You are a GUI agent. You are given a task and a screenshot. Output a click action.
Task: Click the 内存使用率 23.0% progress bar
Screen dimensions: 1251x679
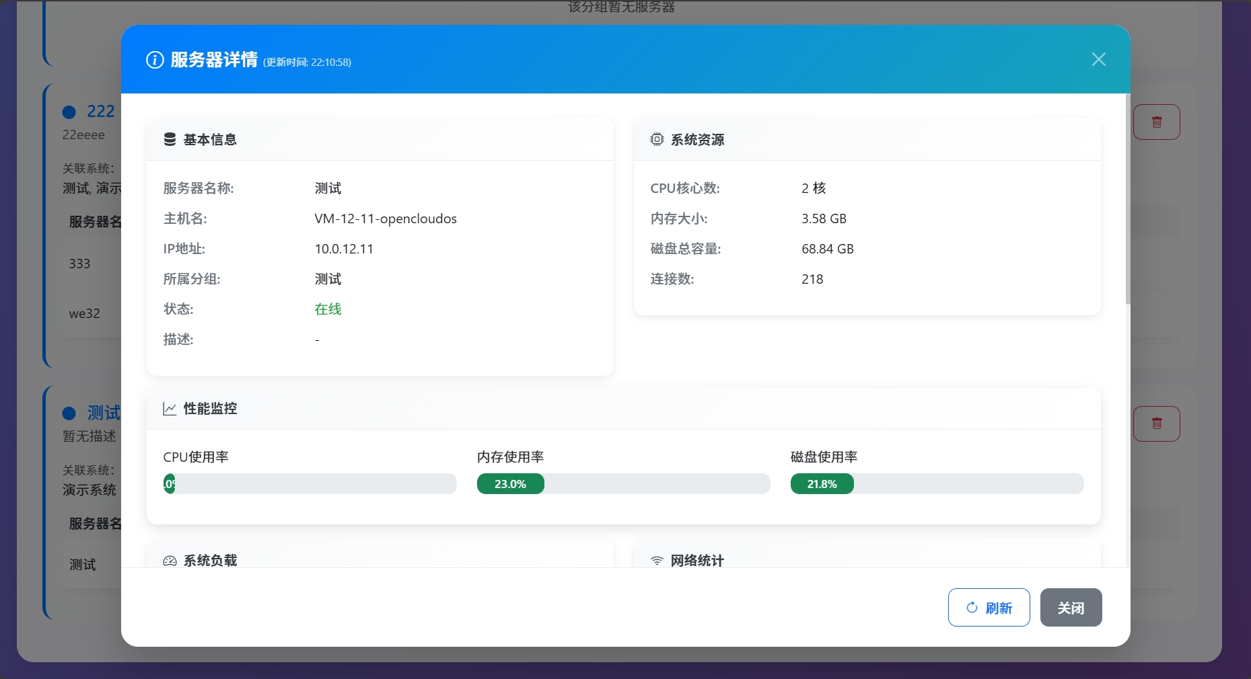(x=623, y=483)
